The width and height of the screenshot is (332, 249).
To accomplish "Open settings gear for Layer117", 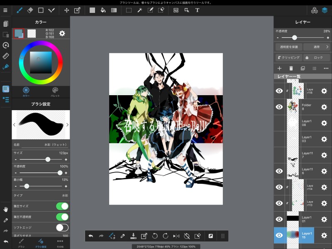I will [324, 155].
